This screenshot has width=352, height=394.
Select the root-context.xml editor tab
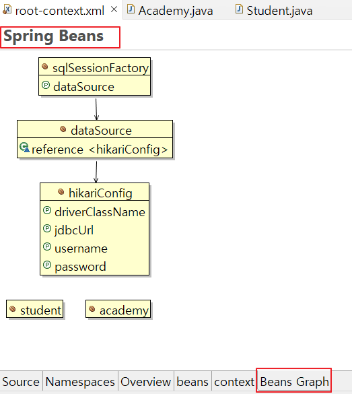click(x=60, y=10)
